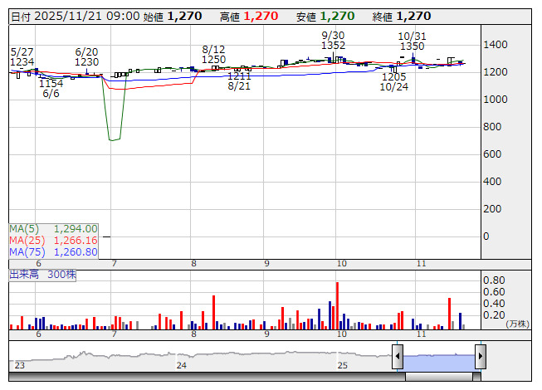
Task: Click the 1211 8/21 low annotation
Action: point(239,80)
